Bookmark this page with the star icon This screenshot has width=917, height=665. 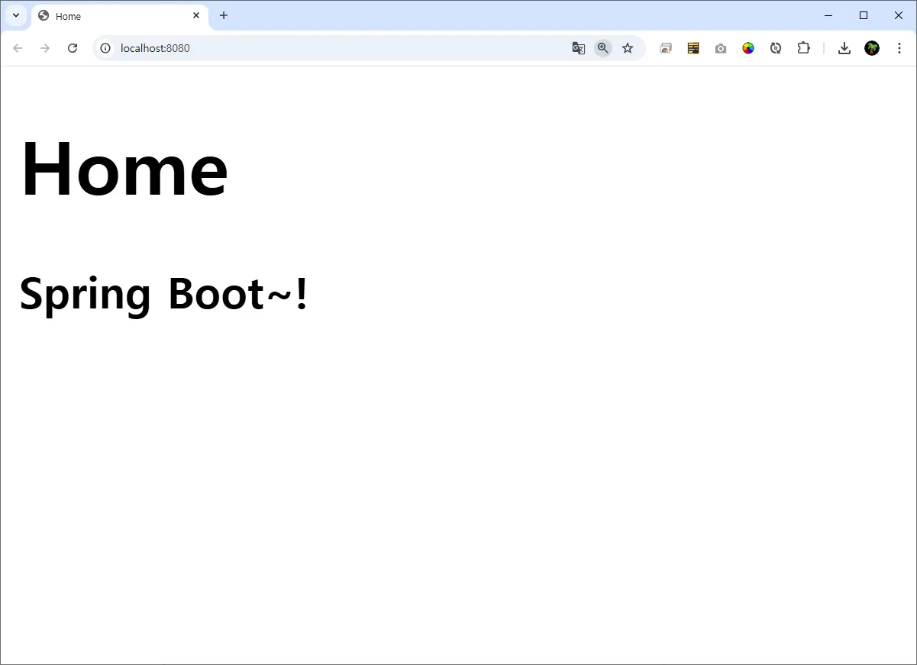click(x=628, y=48)
